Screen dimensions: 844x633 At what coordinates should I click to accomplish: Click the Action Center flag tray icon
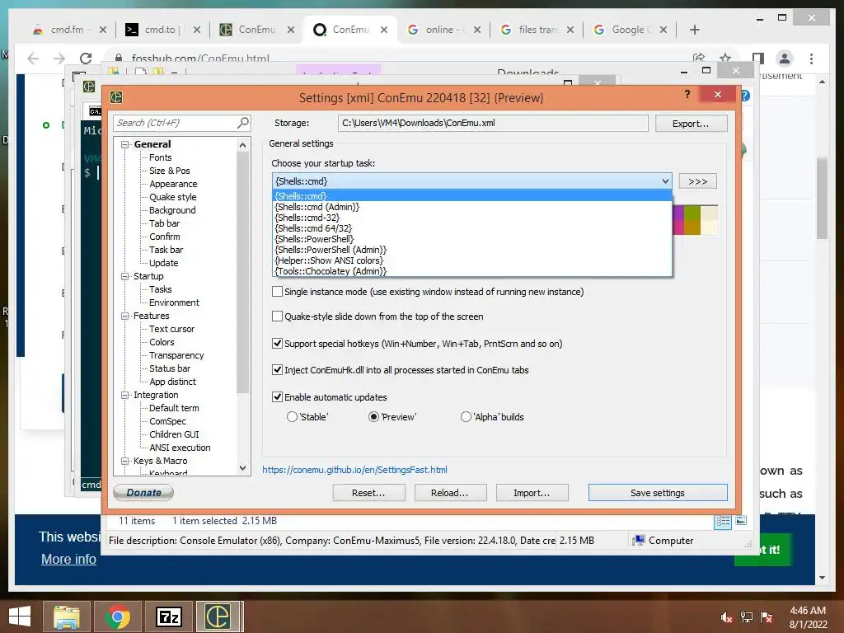pyautogui.click(x=767, y=617)
